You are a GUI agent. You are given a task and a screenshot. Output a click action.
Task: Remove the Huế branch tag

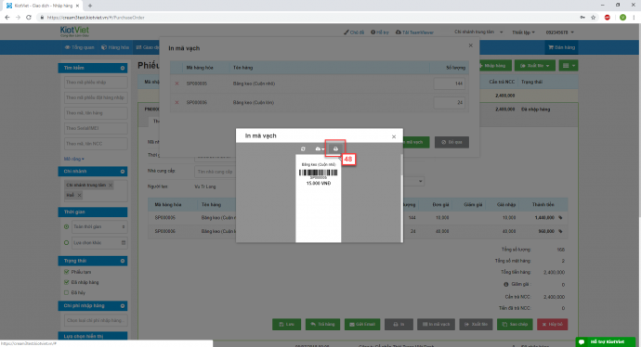coord(79,195)
